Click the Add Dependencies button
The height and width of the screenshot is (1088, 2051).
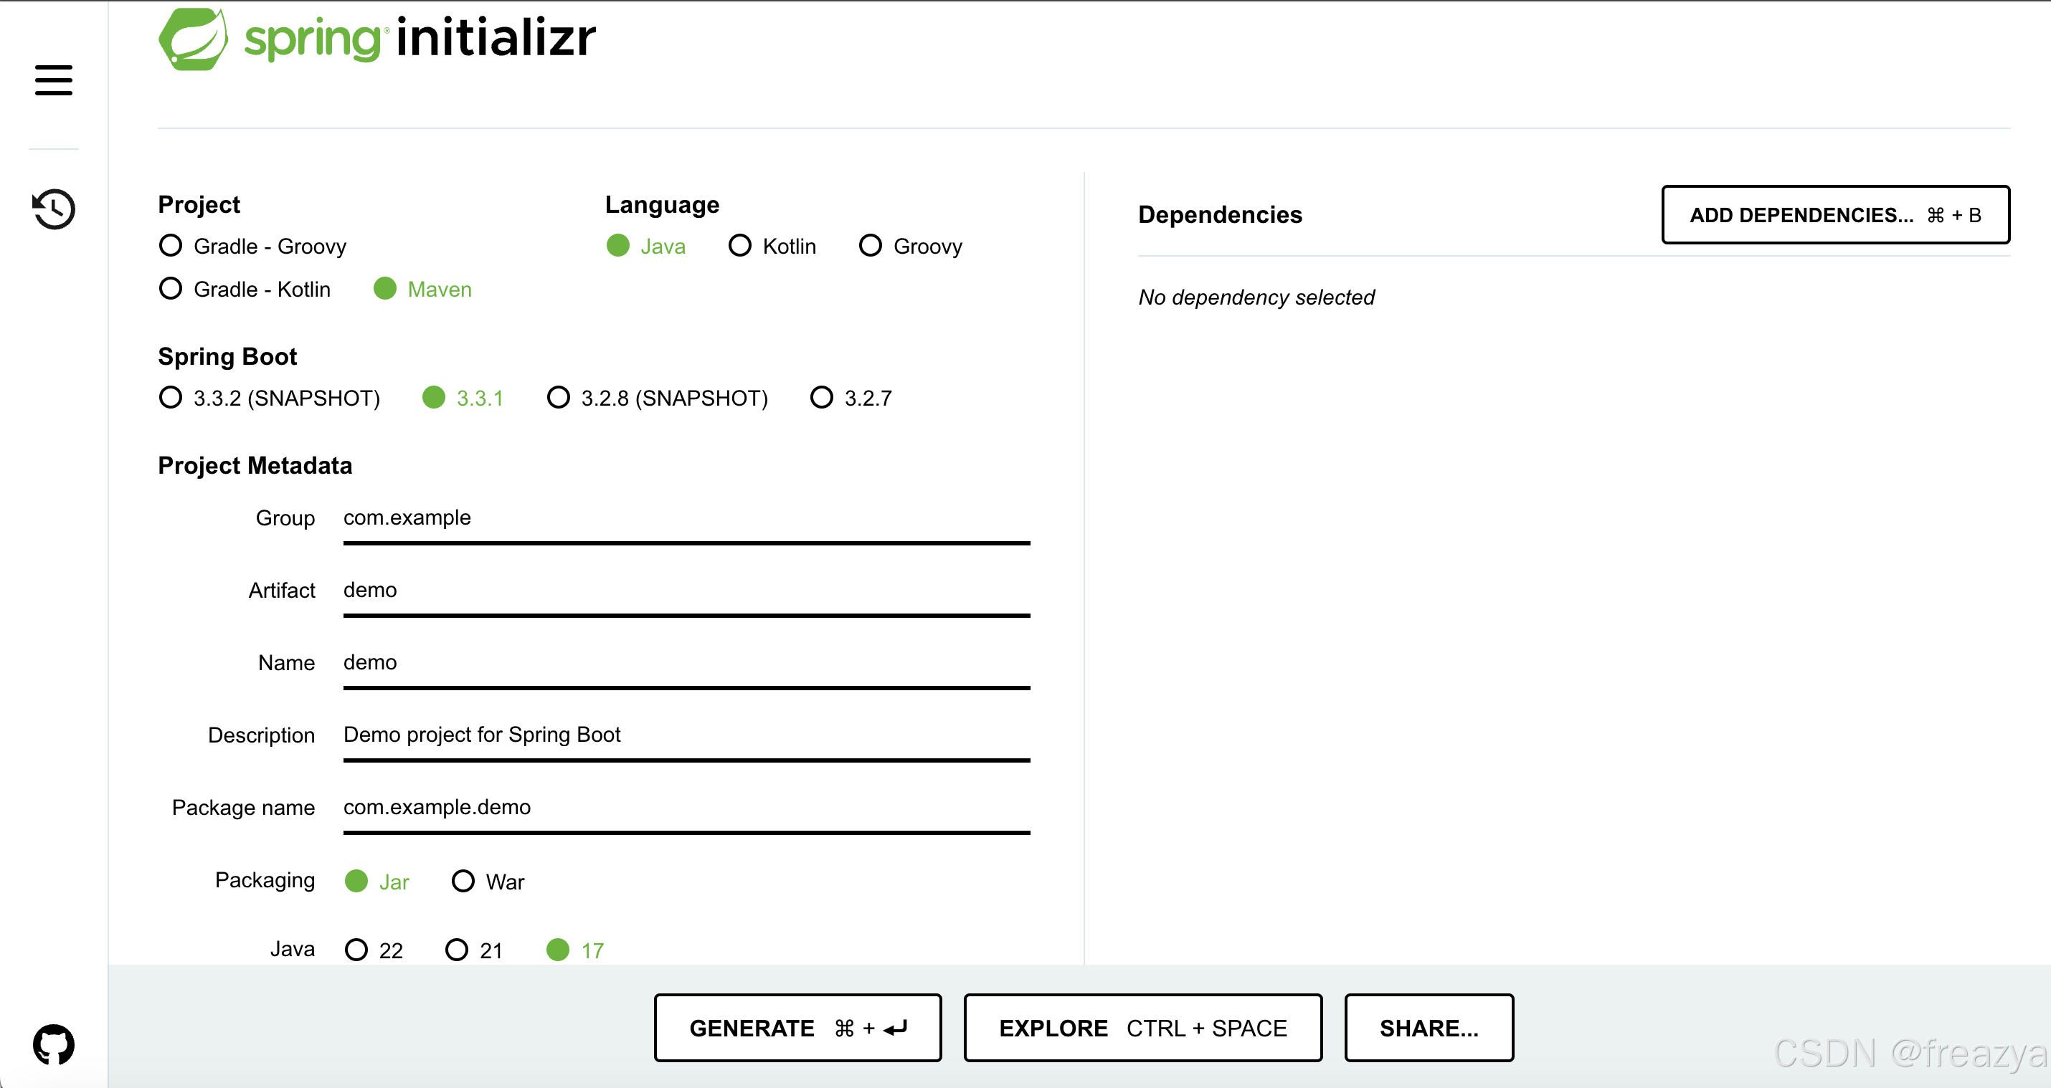[x=1834, y=215]
